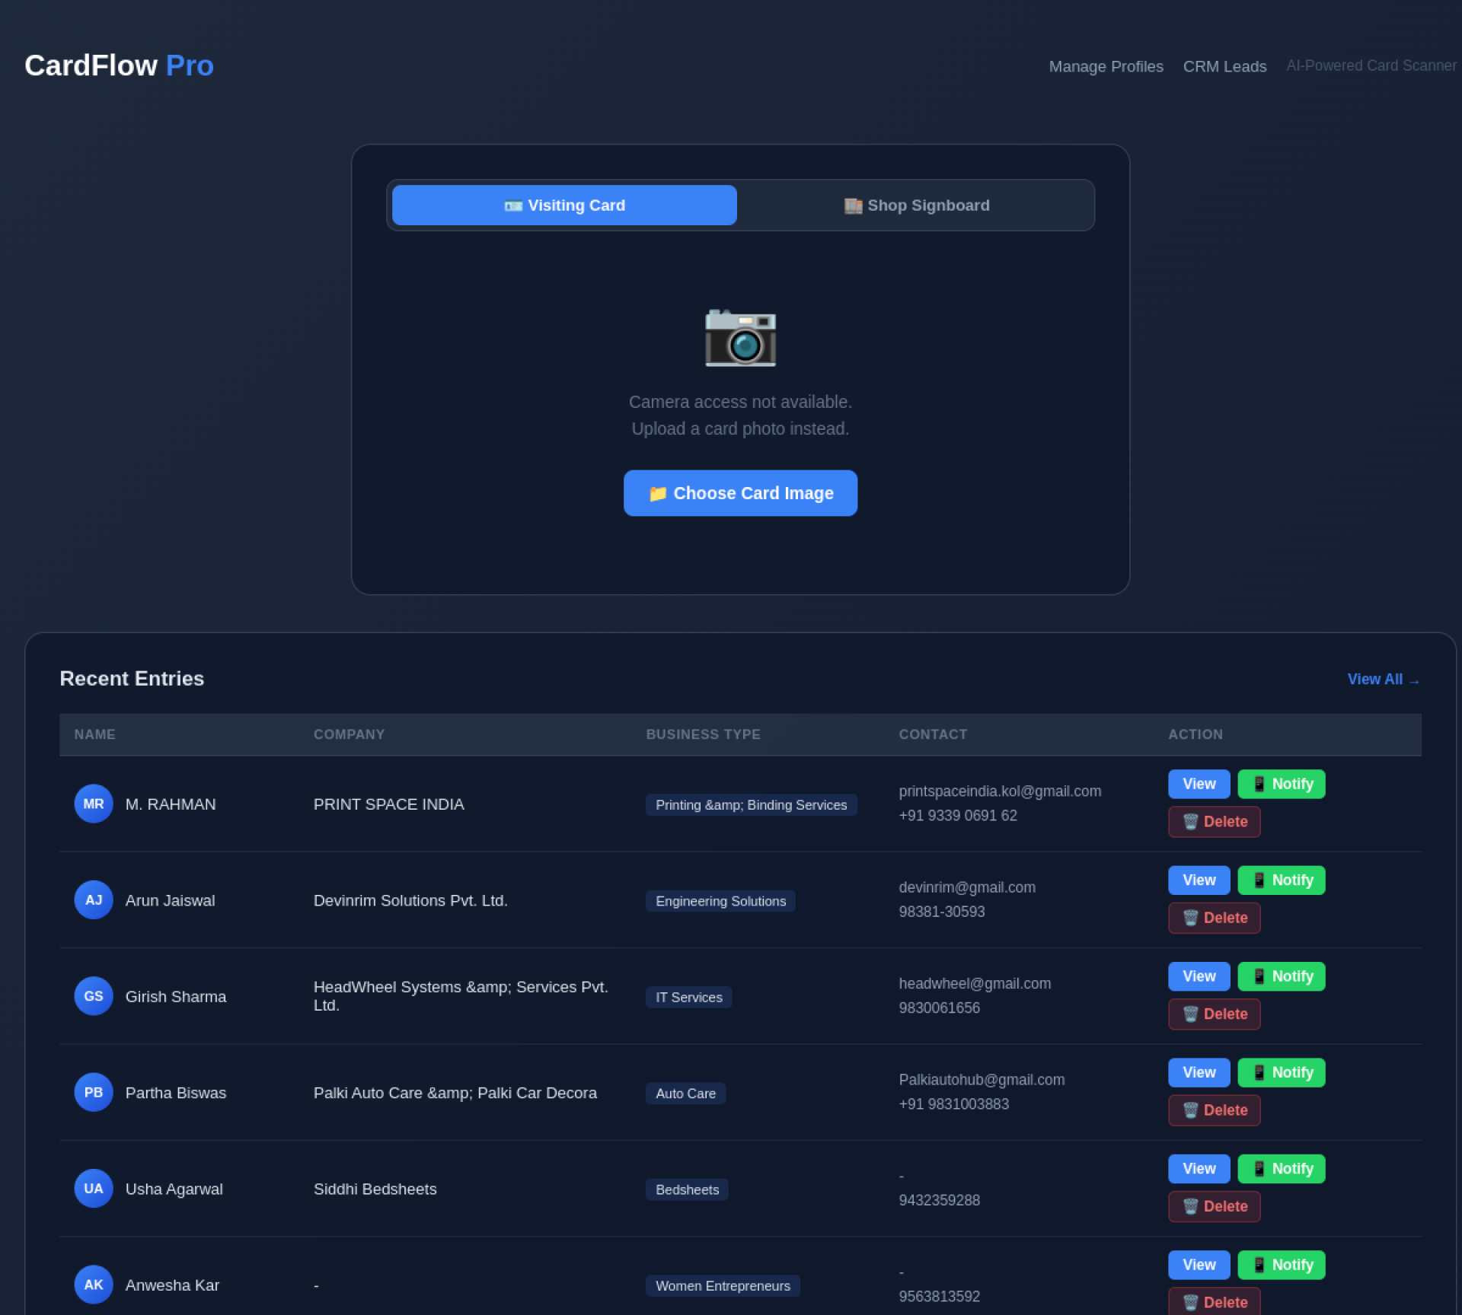1462x1315 pixels.
Task: Notify Arun Jaiswal
Action: 1282,880
